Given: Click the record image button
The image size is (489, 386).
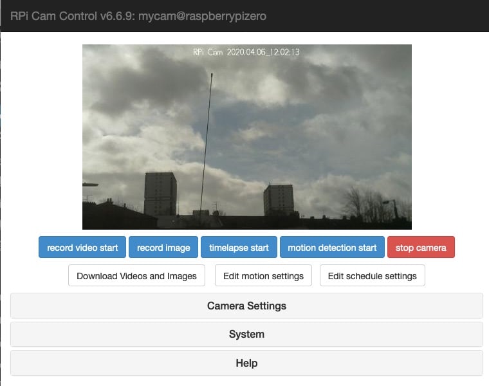Looking at the screenshot, I should [x=163, y=247].
